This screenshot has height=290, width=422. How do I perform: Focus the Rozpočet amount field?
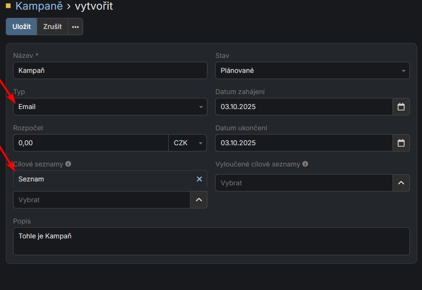[90, 143]
